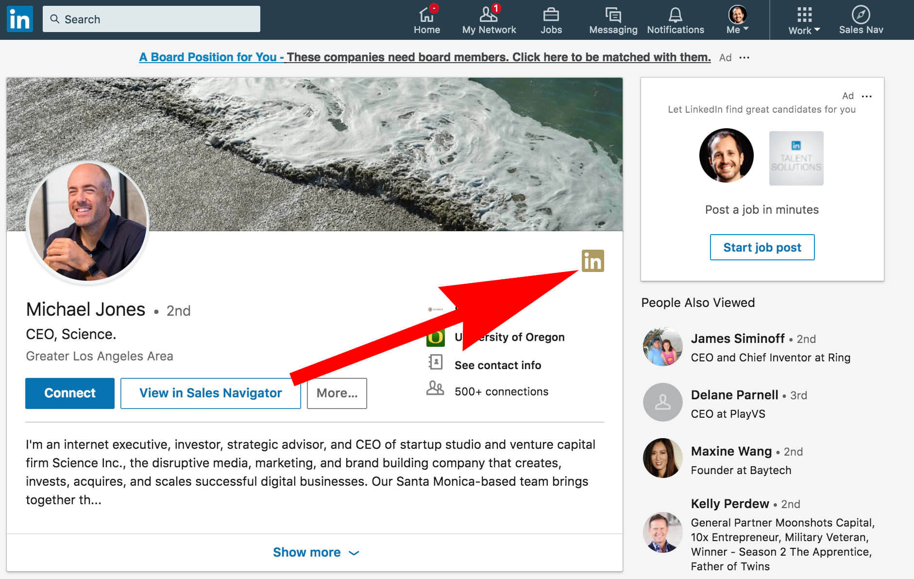914x579 pixels.
Task: Click 'CEO at PlayVS' text
Action: click(x=728, y=414)
